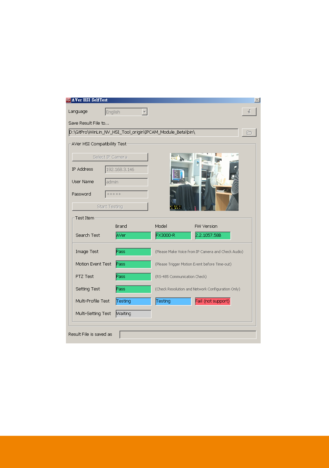Image resolution: width=329 pixels, height=468 pixels.
Task: Click the Check Resolution and Network note
Action: (x=197, y=289)
